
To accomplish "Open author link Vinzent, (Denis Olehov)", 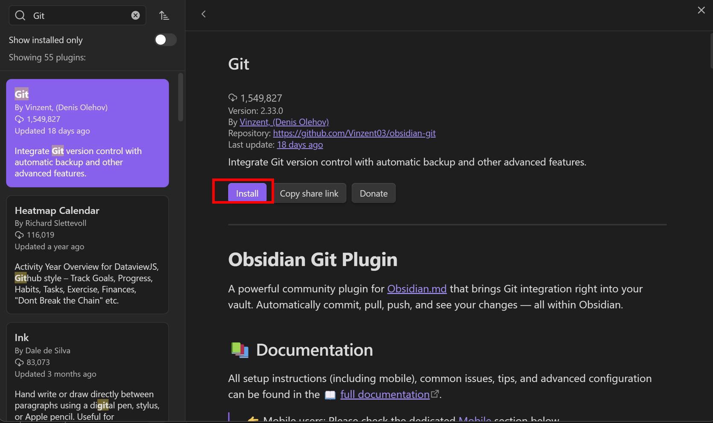I will [x=284, y=122].
